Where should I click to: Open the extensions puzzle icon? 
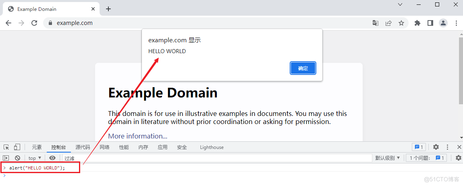(417, 23)
